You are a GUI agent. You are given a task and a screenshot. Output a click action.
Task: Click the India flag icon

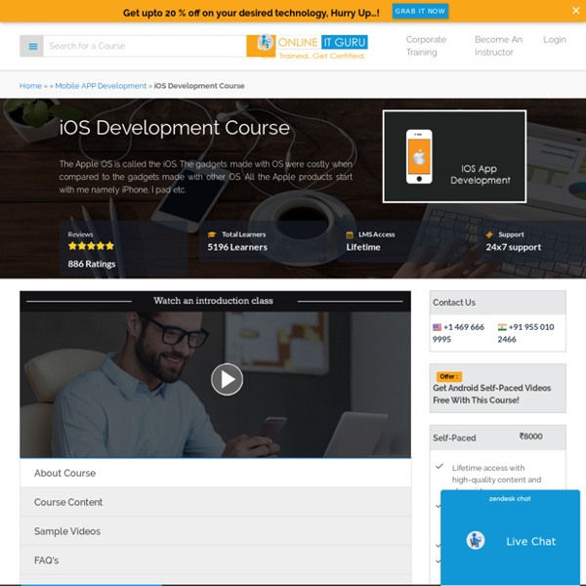click(x=502, y=327)
